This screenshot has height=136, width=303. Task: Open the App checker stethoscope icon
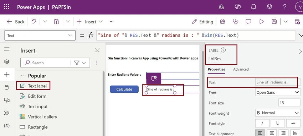click(235, 22)
